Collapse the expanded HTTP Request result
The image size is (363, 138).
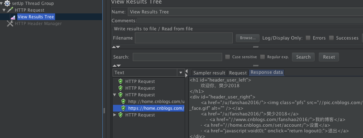pos(115,95)
